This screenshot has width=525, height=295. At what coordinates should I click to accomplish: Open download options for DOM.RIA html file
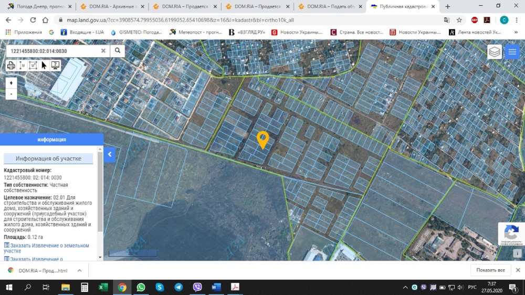point(79,270)
